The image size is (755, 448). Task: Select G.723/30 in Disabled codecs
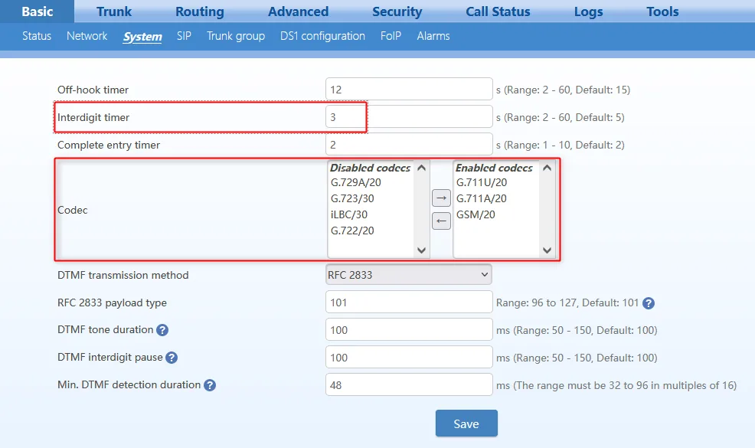tap(352, 198)
